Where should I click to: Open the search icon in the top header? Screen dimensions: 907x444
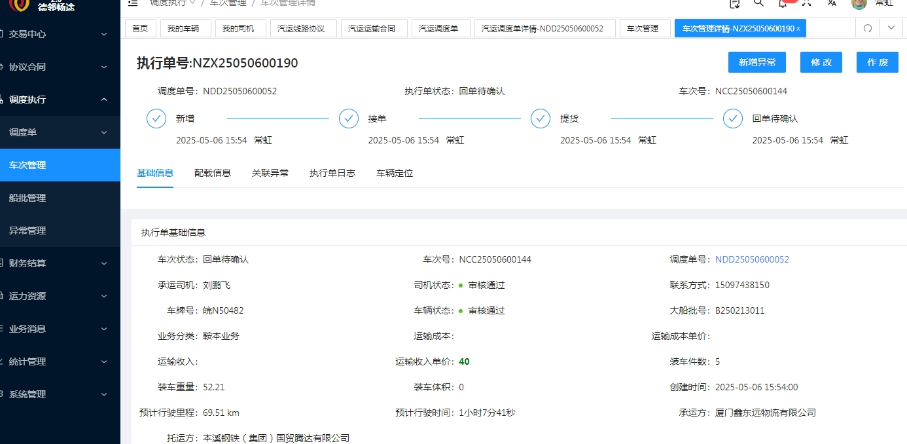point(758,3)
